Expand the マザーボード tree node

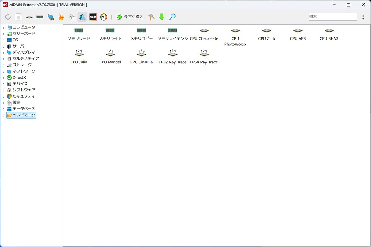[4, 34]
